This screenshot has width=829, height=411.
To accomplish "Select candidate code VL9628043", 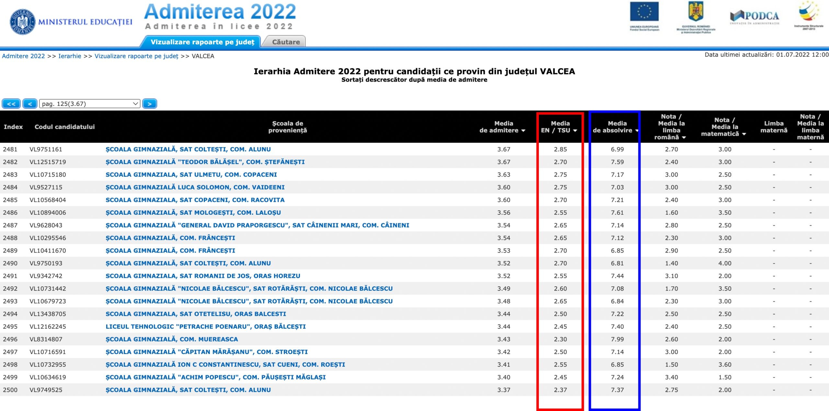I will (x=46, y=225).
